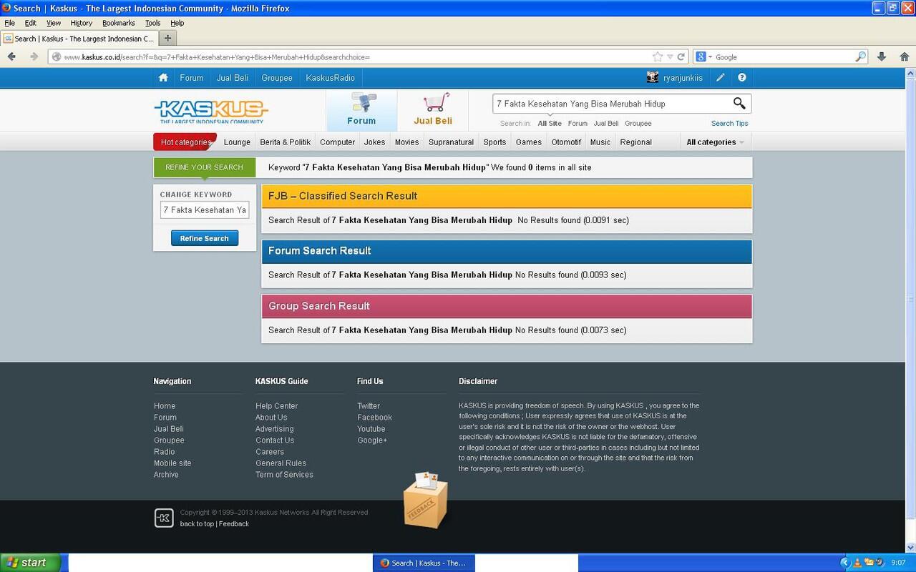
Task: Expand the All categories dropdown
Action: pyautogui.click(x=715, y=142)
